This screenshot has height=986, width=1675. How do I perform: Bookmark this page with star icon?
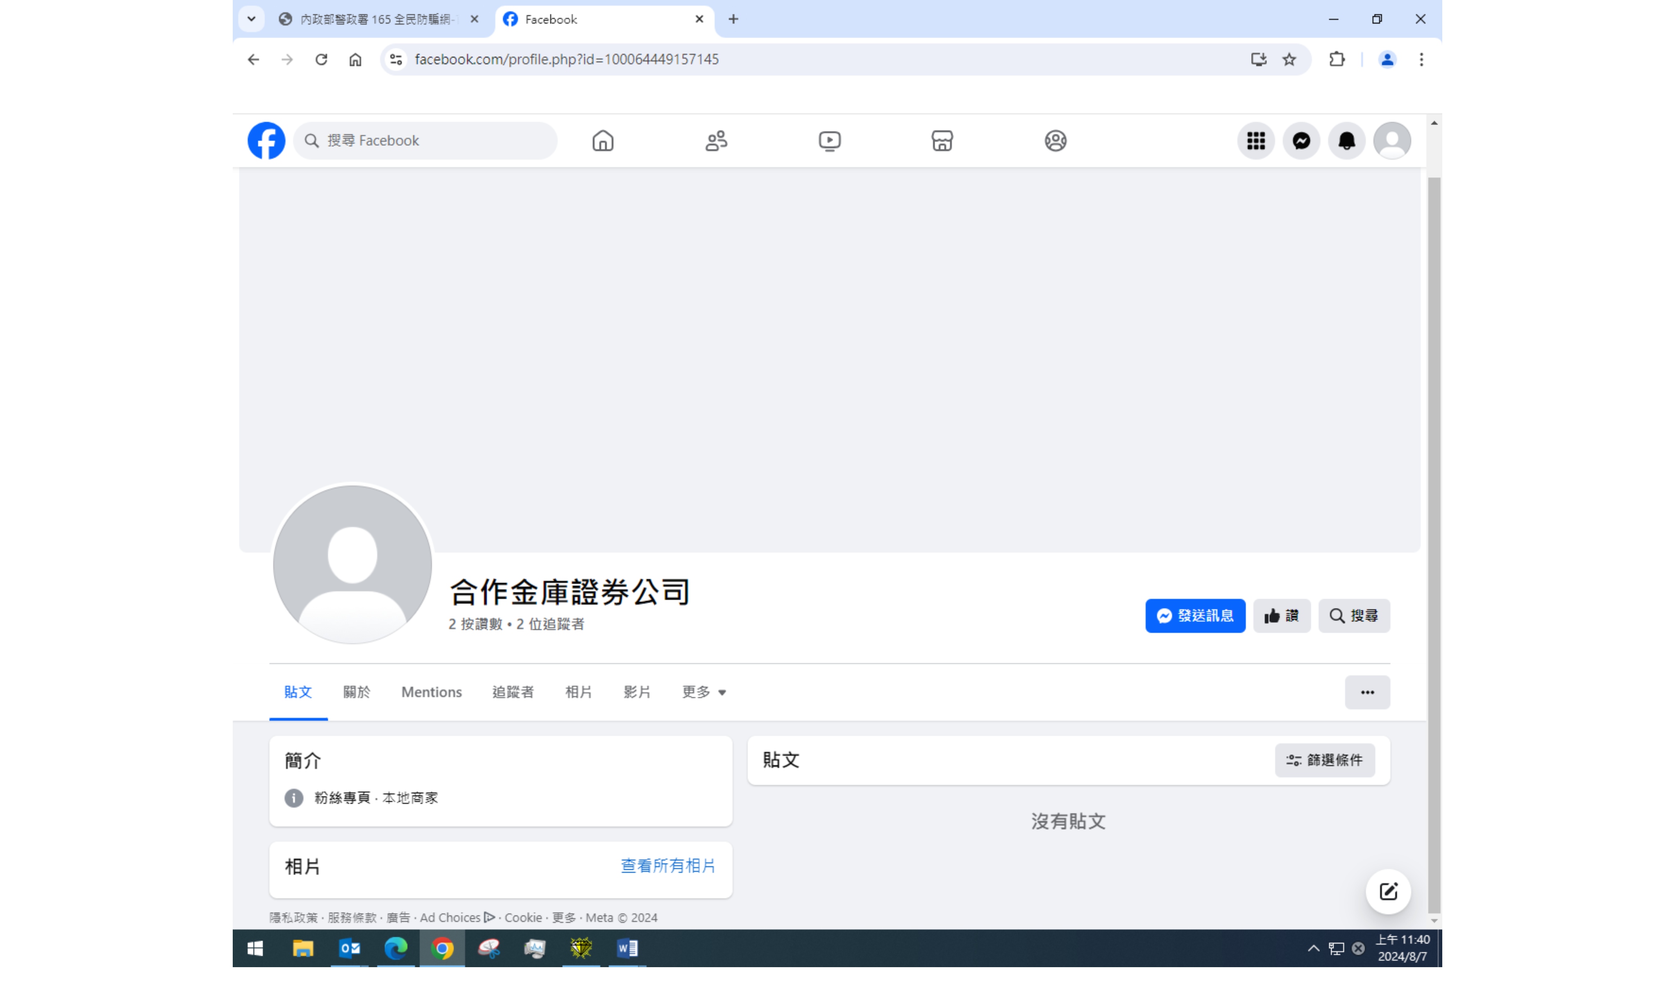[x=1289, y=60]
